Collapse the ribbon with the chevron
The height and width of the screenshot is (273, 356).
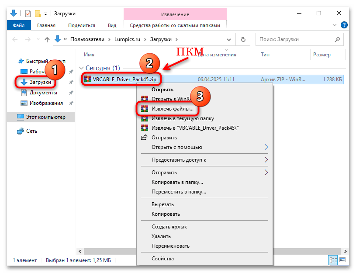335,25
